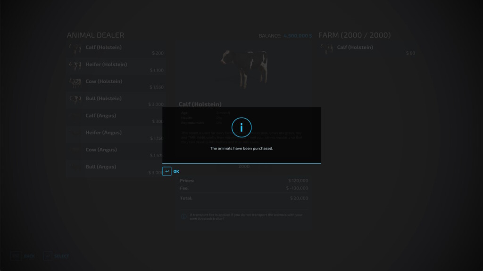The height and width of the screenshot is (271, 483).
Task: Click the ANIMAL DEALER heading
Action: click(95, 35)
